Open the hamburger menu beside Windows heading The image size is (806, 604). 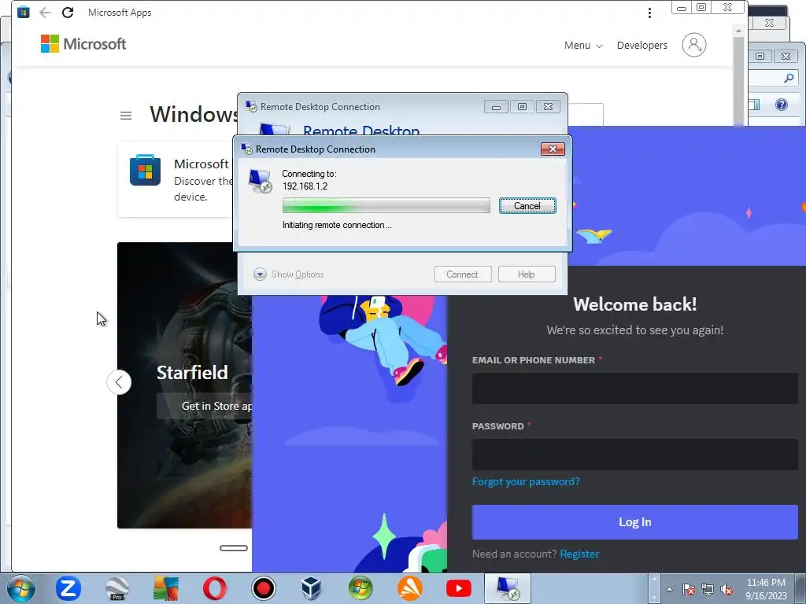coord(126,116)
